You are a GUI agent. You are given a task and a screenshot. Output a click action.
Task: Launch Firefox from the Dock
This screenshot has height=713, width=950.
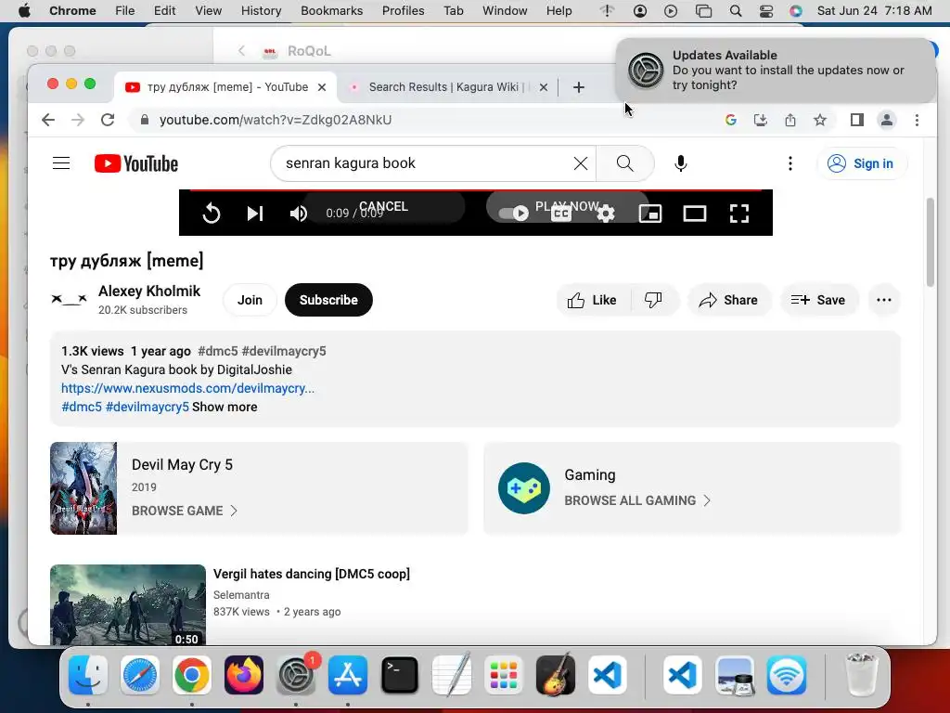click(x=244, y=675)
